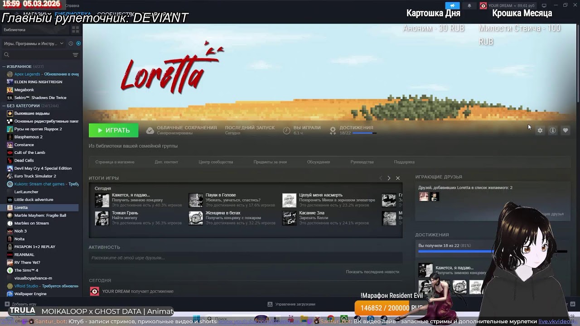
Task: Click Добавить игру button
Action: pyautogui.click(x=20, y=304)
